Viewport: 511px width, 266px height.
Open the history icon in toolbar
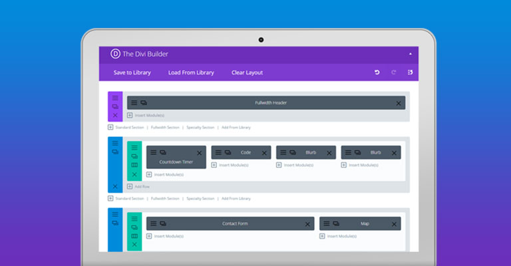pyautogui.click(x=411, y=72)
